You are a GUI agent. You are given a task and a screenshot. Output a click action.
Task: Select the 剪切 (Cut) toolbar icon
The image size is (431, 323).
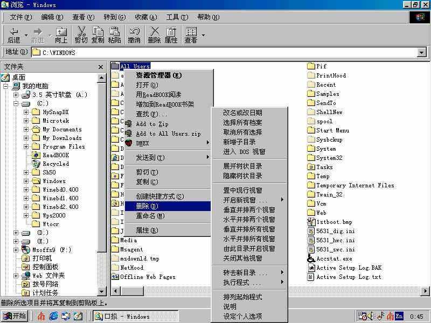[x=81, y=34]
